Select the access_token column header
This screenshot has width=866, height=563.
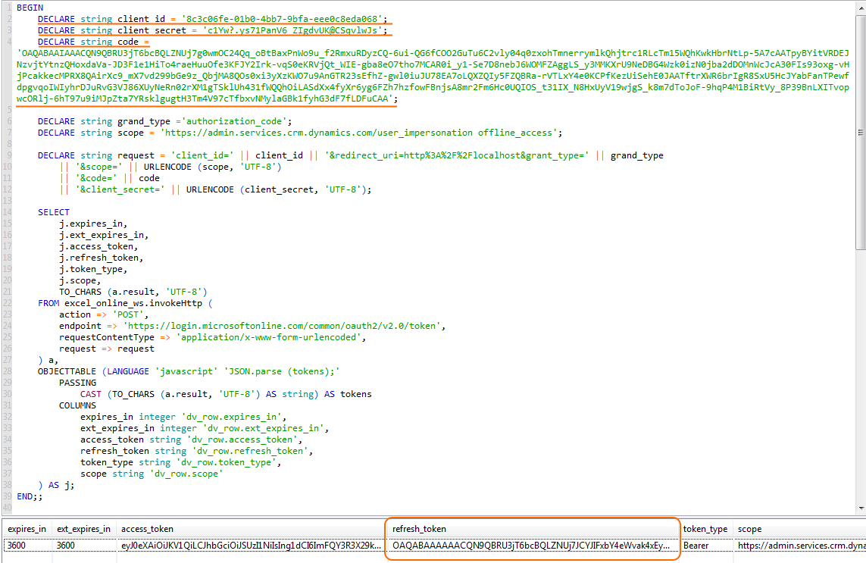click(148, 529)
